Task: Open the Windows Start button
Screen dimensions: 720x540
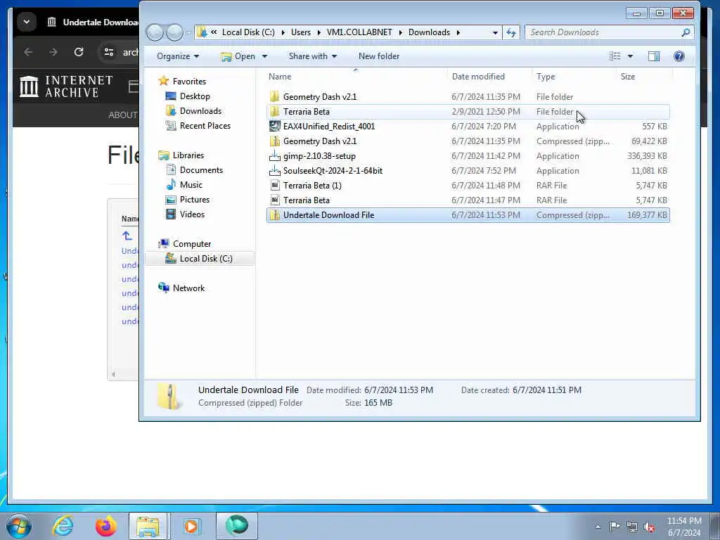Action: click(x=19, y=526)
